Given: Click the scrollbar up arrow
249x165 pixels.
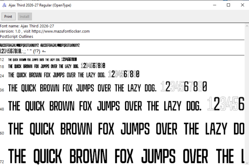Looking at the screenshot, I should point(247,26).
